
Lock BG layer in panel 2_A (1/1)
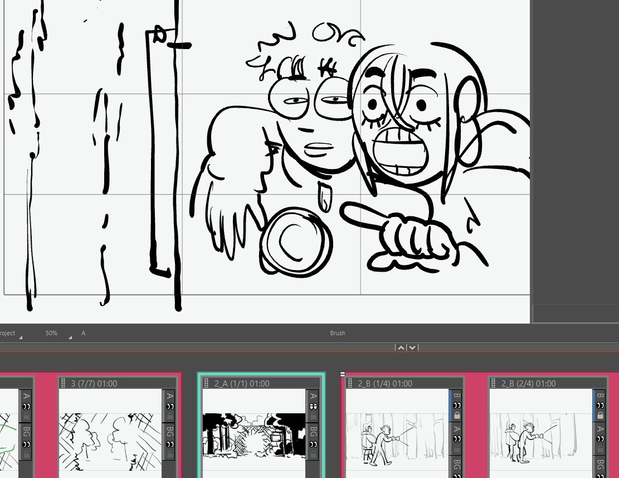[313, 455]
